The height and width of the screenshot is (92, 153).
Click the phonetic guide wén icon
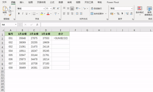(56, 14)
